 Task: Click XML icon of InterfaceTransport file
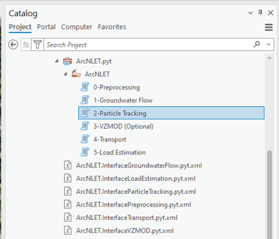pyautogui.click(x=67, y=217)
